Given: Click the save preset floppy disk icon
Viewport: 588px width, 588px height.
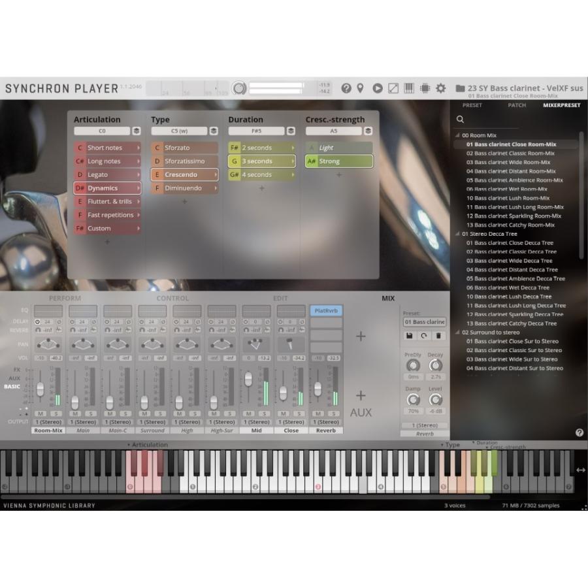Looking at the screenshot, I should coord(410,335).
